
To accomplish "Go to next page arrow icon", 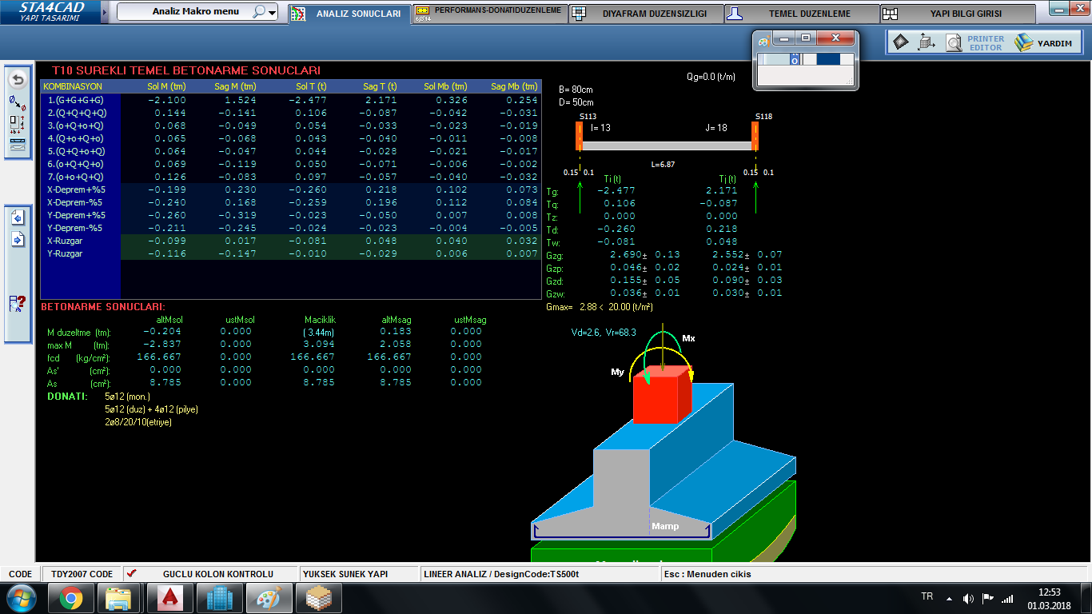I will tap(18, 238).
